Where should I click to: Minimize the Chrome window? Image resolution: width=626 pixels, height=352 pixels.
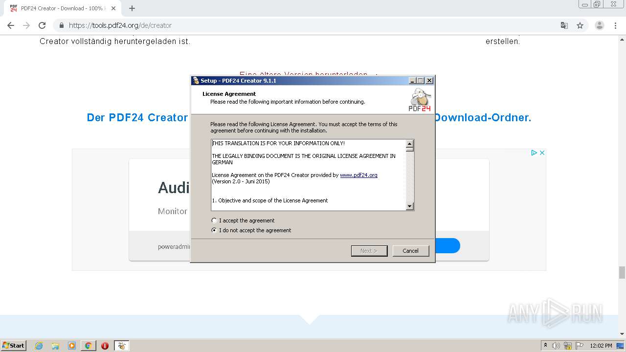[585, 4]
